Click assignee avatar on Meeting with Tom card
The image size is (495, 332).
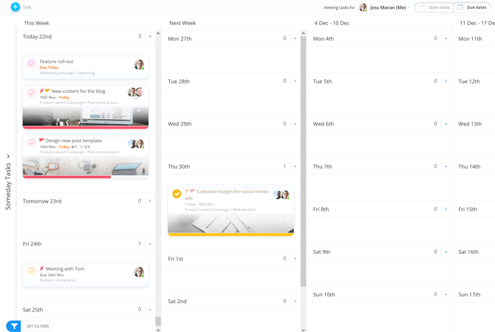tap(139, 272)
